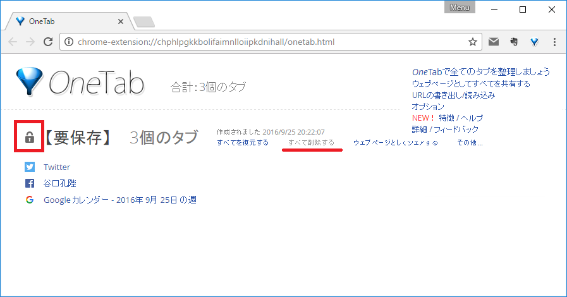The image size is (567, 297).
Task: Click すべて削除する to delete all
Action: 311,143
